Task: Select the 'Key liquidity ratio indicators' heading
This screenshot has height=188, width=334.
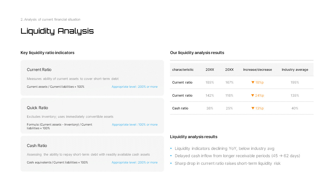Action: 47,53
